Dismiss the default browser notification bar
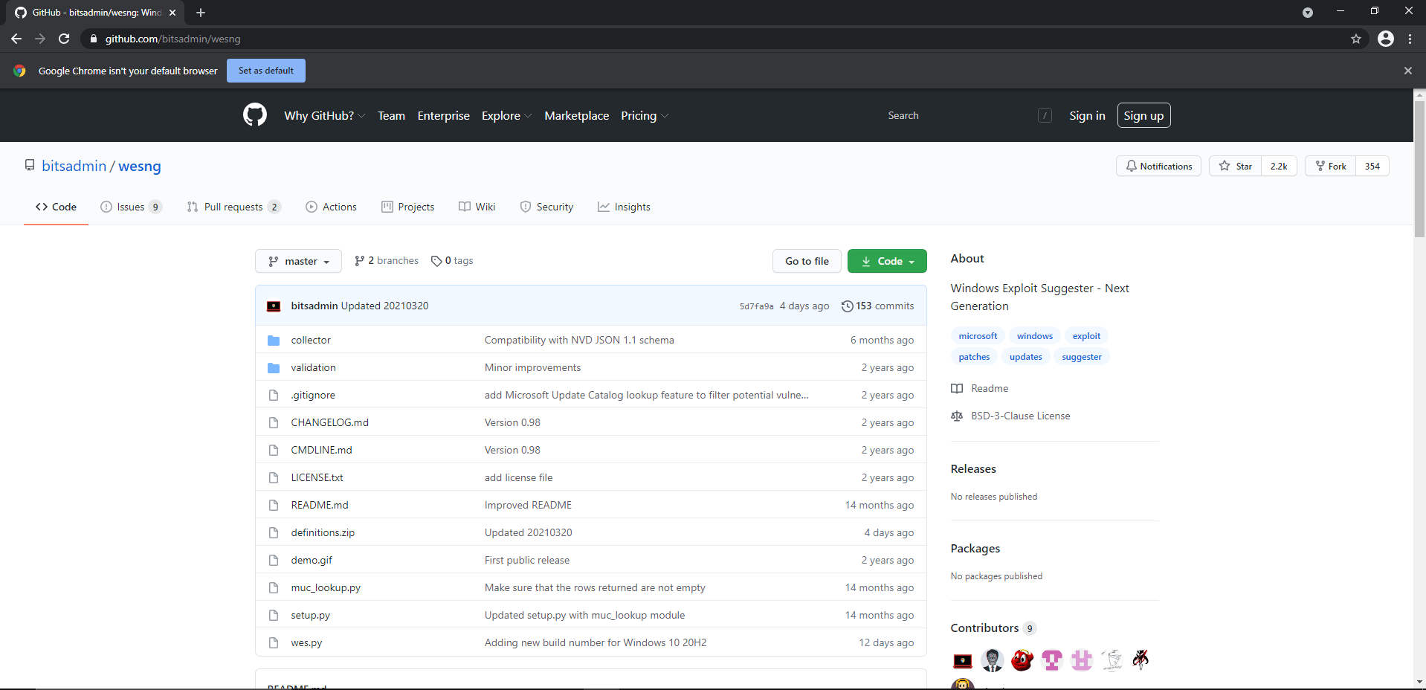1426x690 pixels. [x=1407, y=71]
